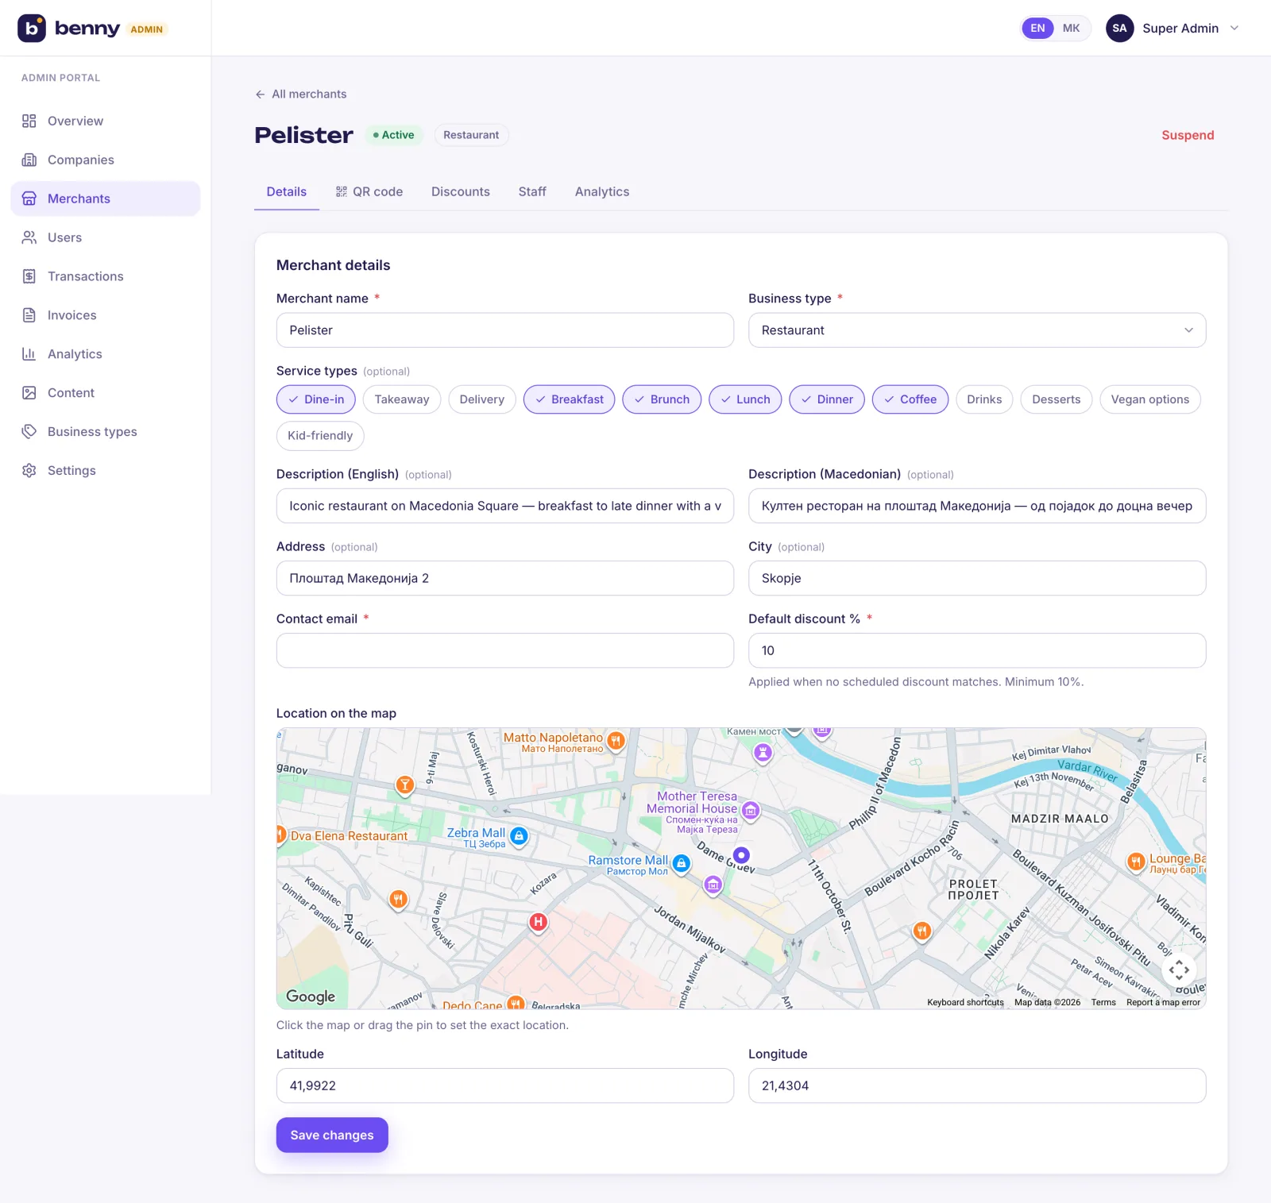Screen dimensions: 1271x1203
Task: Click the Lounge Bar map marker
Action: coord(1136,862)
